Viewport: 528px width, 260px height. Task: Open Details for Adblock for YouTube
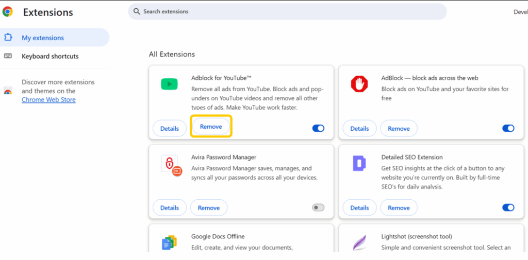(169, 129)
